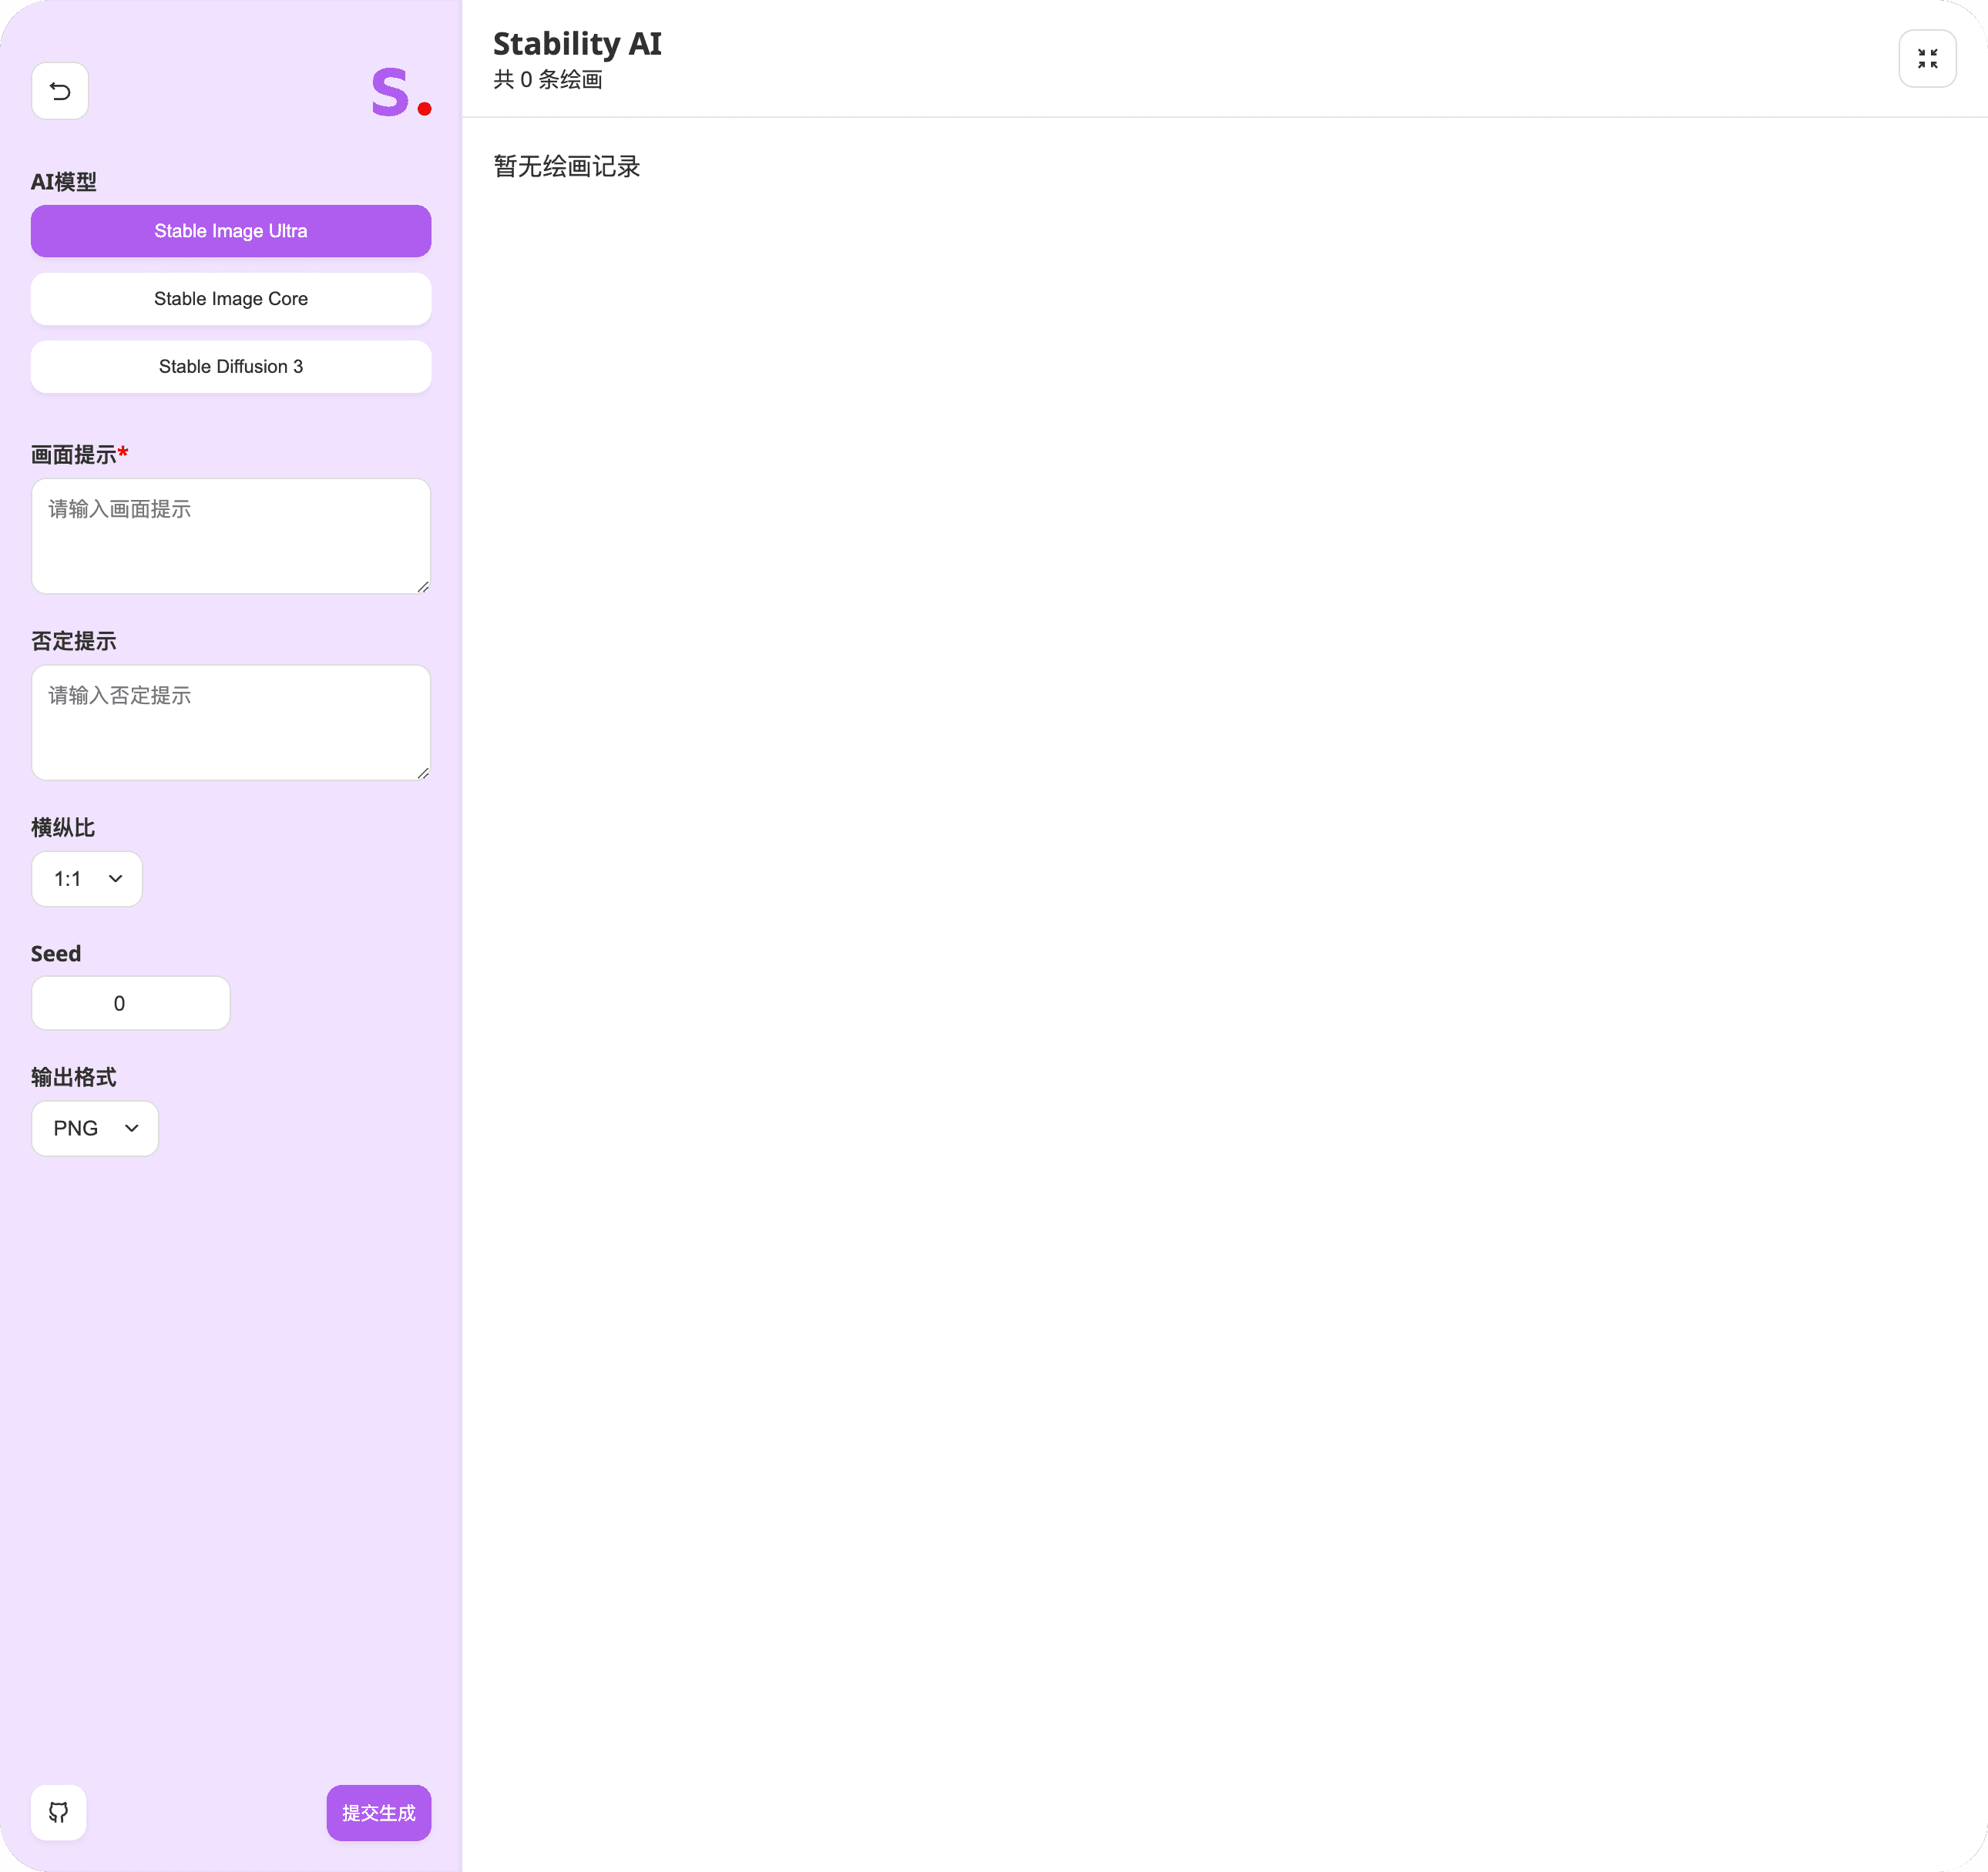Grab the 否定提示 textarea resize handle
This screenshot has height=1872, width=1988.
[423, 773]
